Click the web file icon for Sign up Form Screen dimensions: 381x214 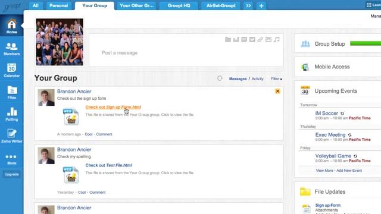coord(71,117)
